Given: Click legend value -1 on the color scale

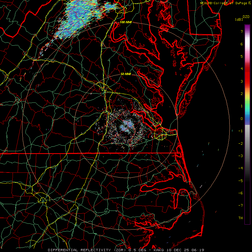Looking at the screenshot, I should tap(241, 131).
